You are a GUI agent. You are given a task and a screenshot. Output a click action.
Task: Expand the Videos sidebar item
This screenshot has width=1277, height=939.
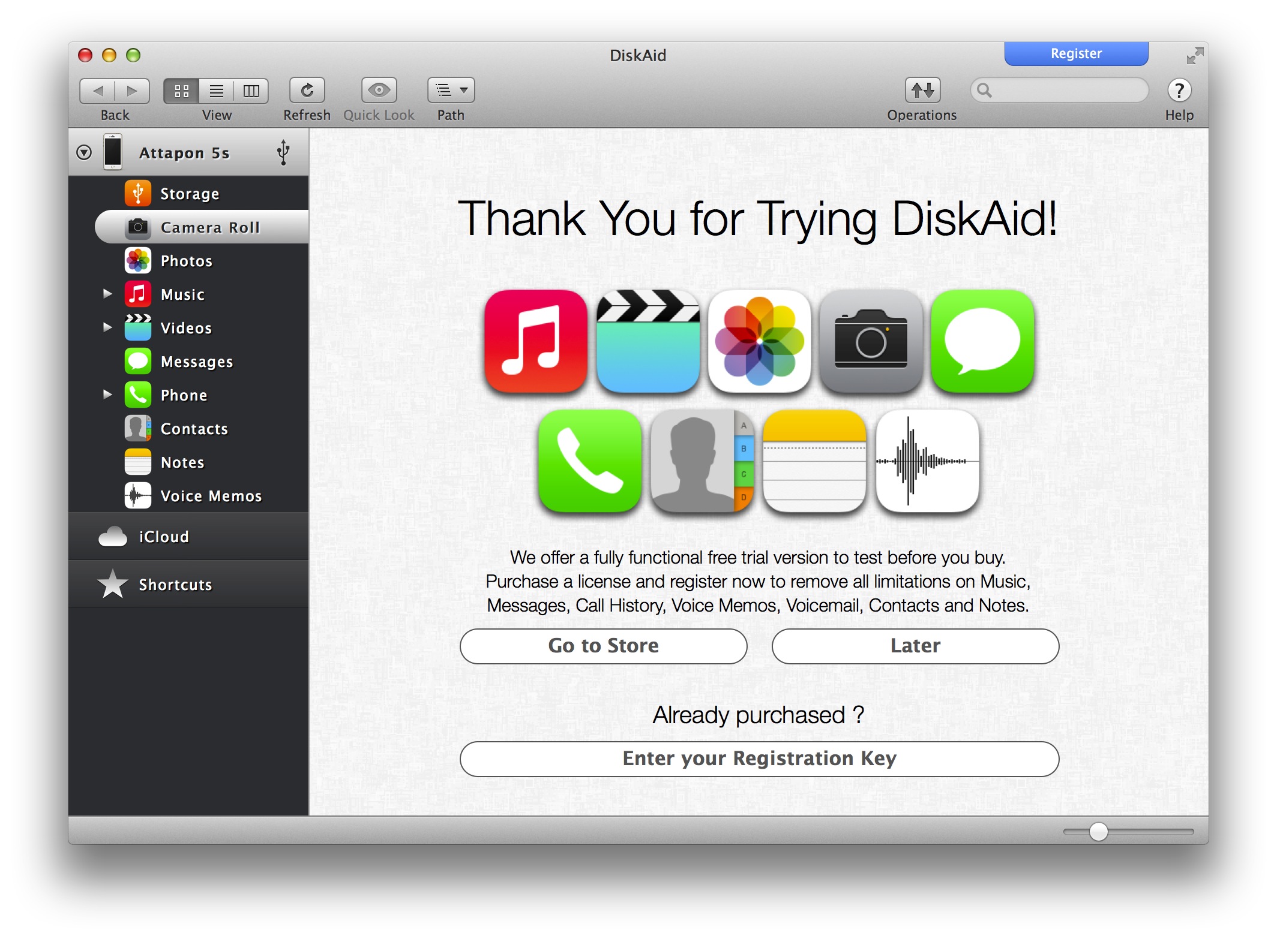point(107,327)
